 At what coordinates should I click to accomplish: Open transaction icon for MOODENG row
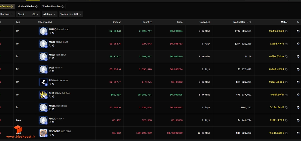tap(298, 133)
